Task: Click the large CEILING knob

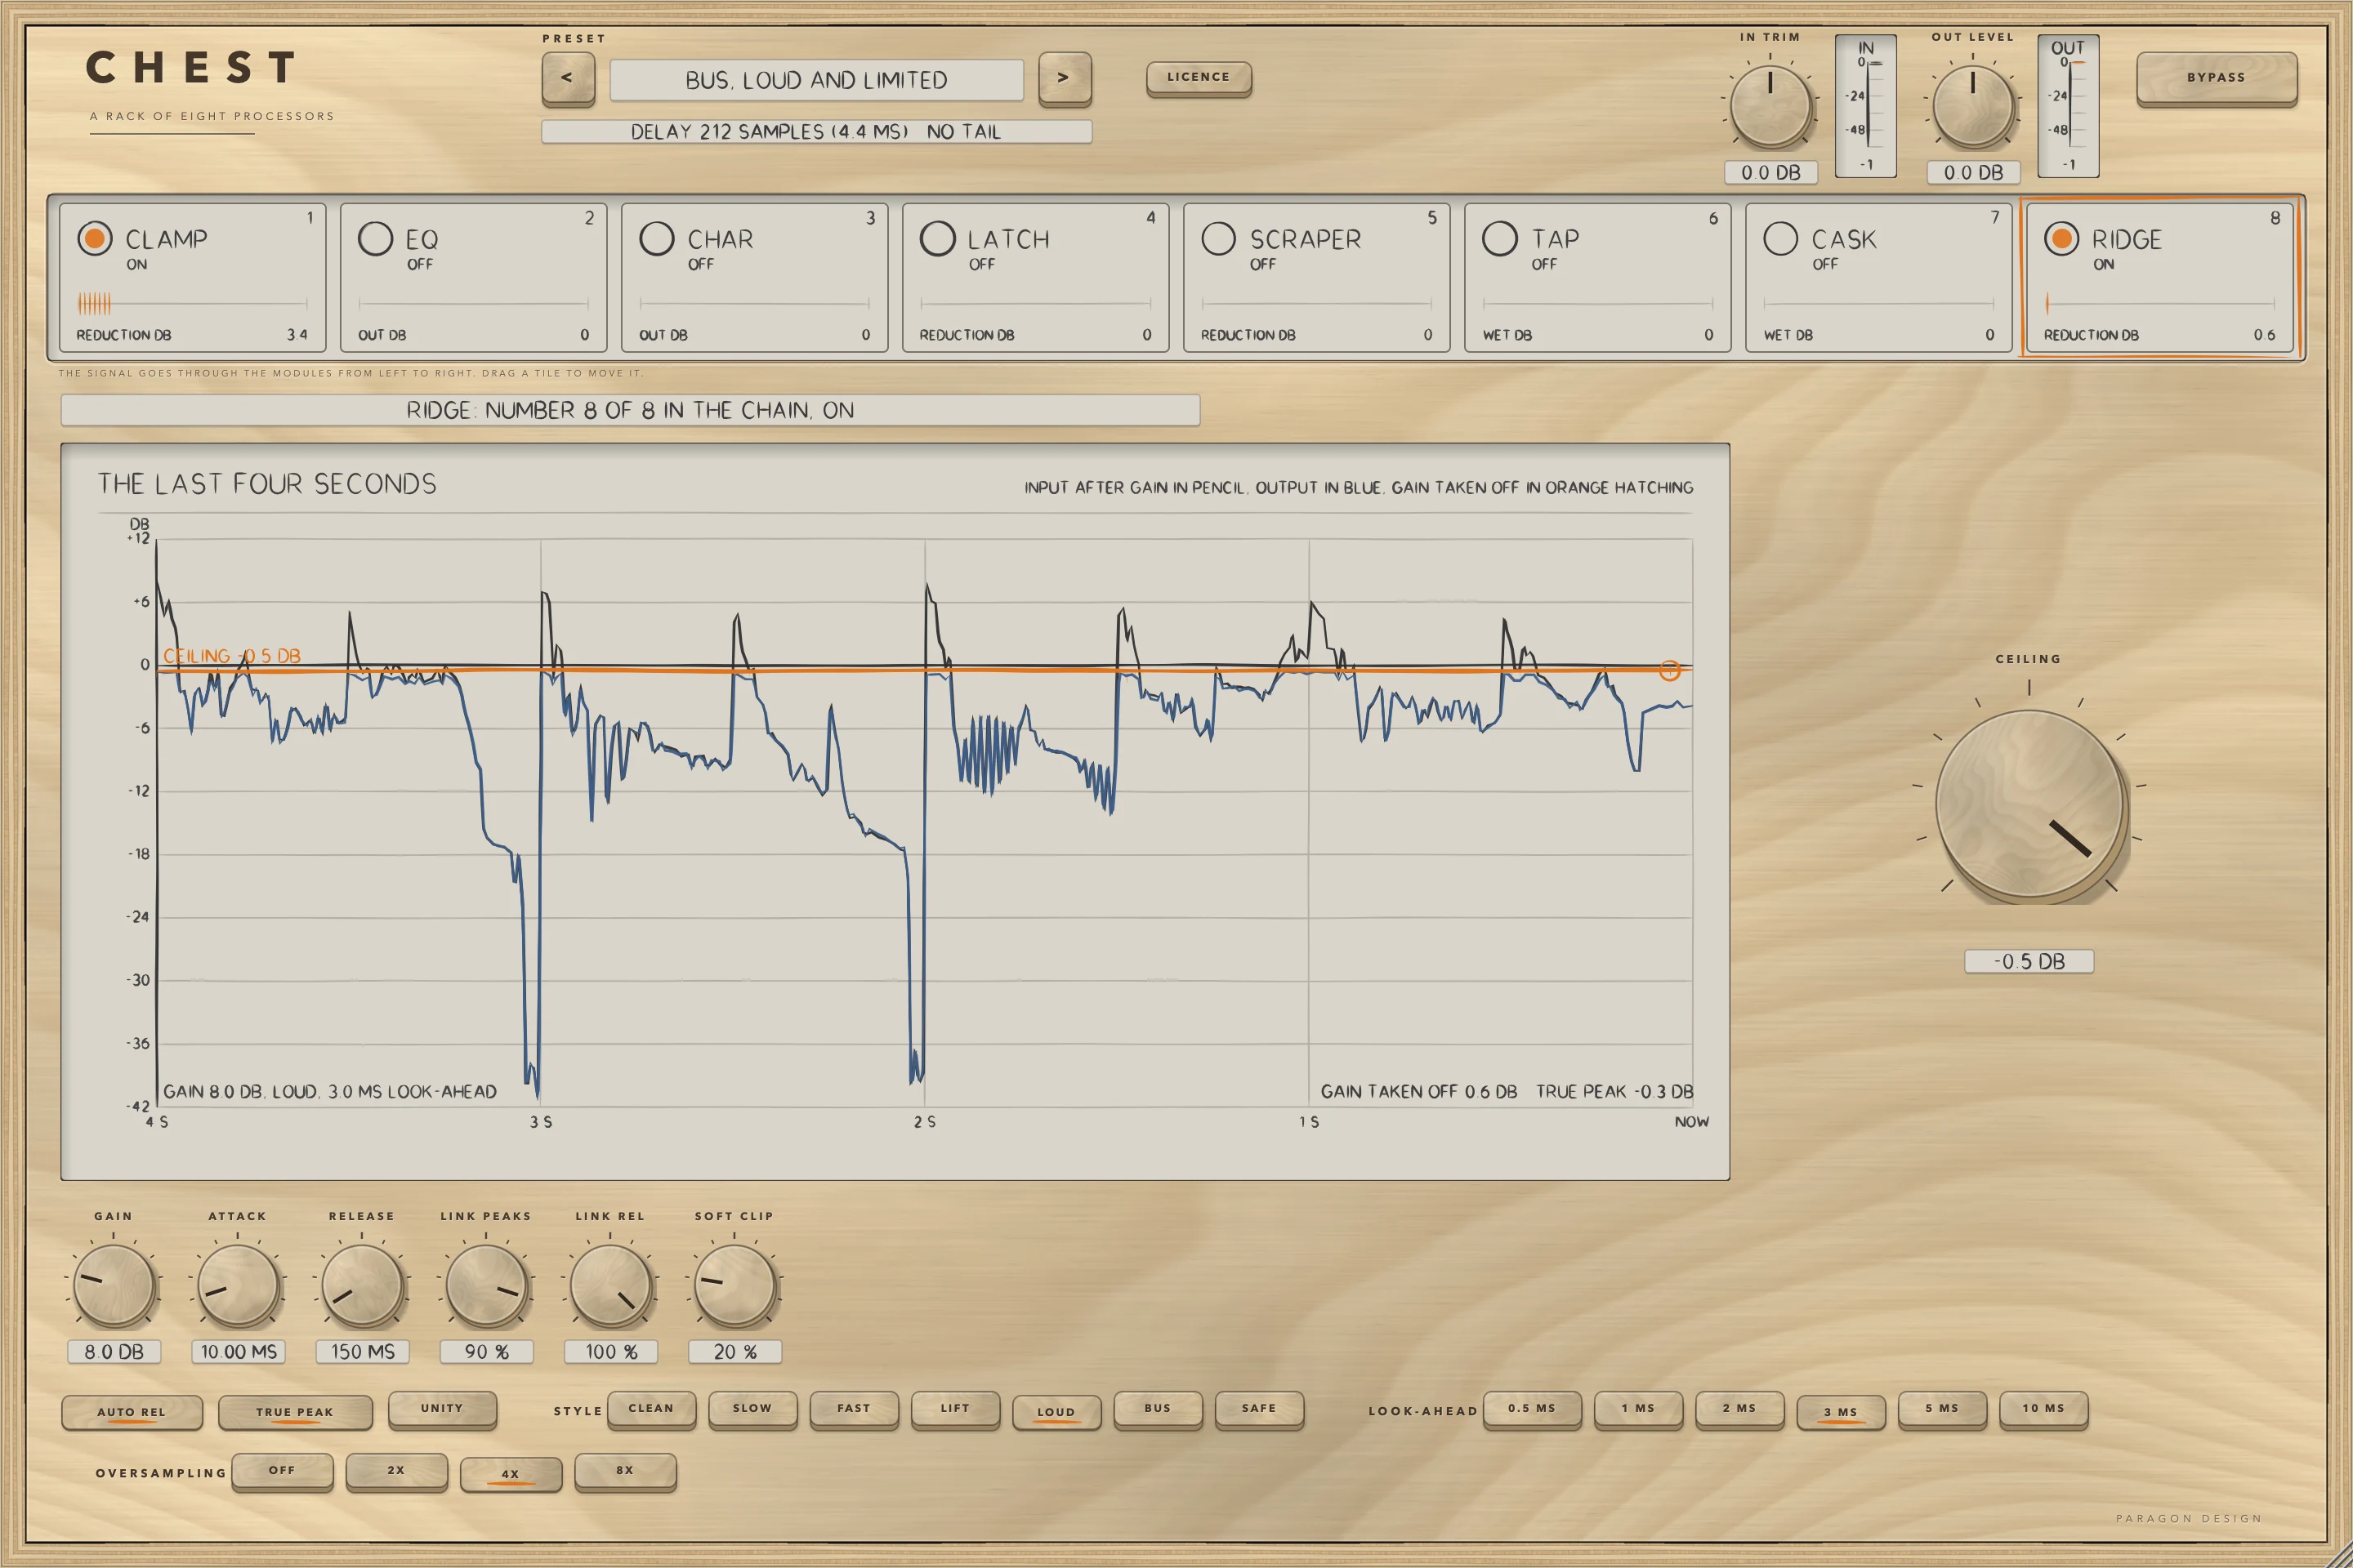Action: pyautogui.click(x=2029, y=803)
